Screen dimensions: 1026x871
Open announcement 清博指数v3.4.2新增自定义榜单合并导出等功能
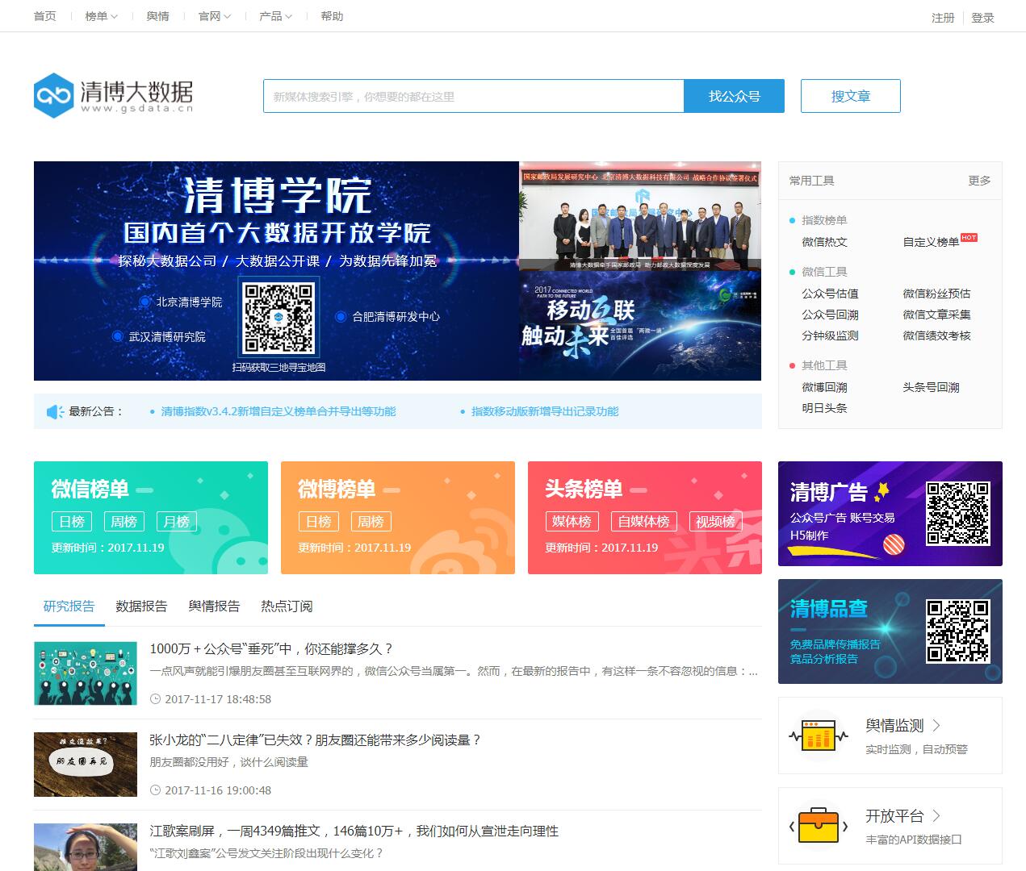pyautogui.click(x=278, y=411)
